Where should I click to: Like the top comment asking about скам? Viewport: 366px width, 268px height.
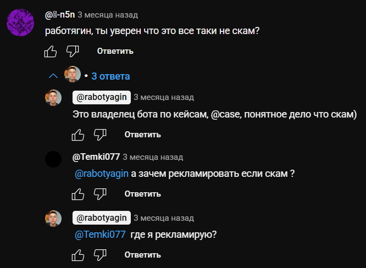click(51, 52)
